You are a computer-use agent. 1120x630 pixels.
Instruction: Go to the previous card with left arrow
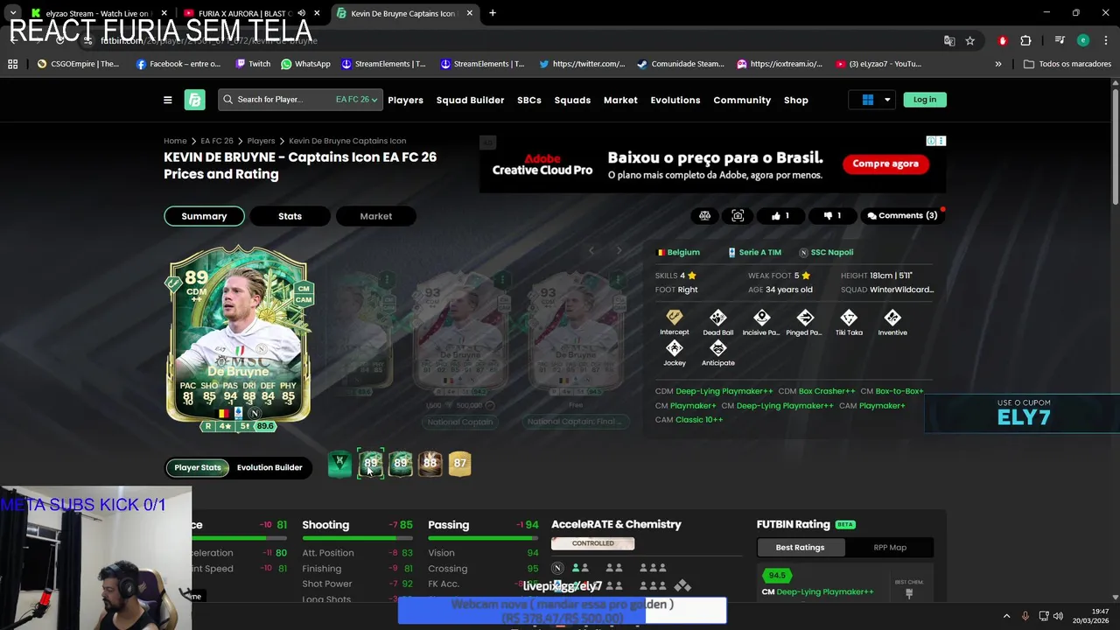point(591,251)
